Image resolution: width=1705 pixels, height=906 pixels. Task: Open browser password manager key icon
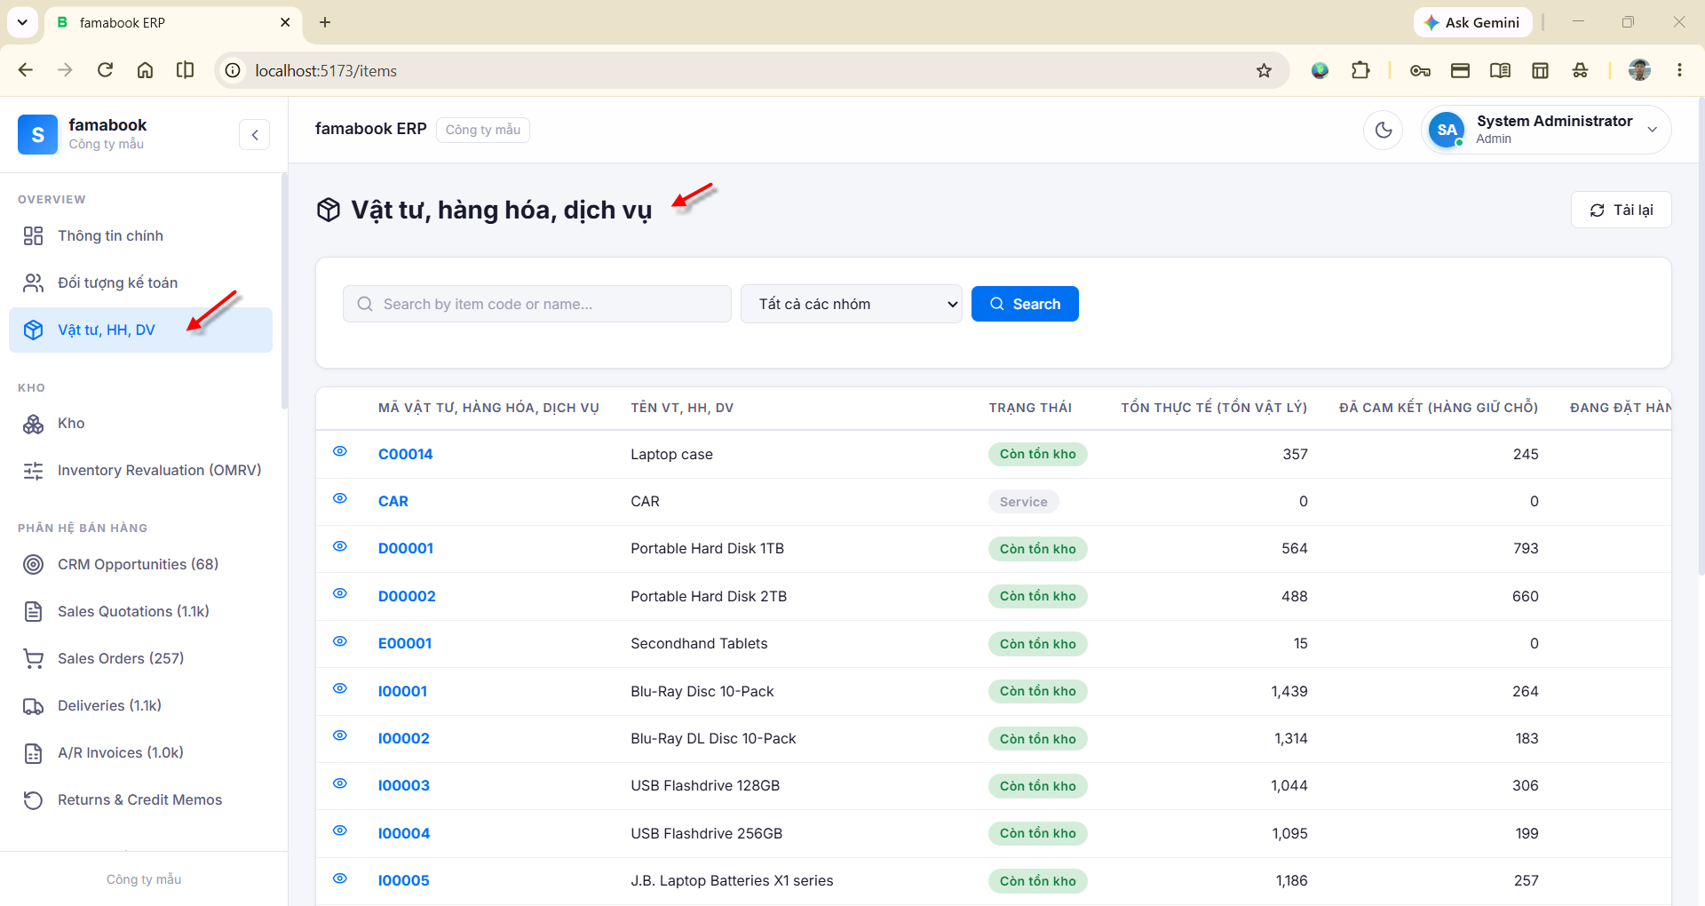[1420, 70]
